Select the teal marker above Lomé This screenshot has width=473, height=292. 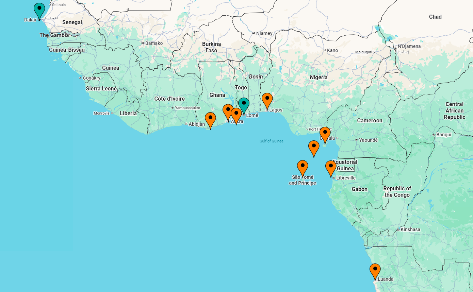(x=244, y=104)
